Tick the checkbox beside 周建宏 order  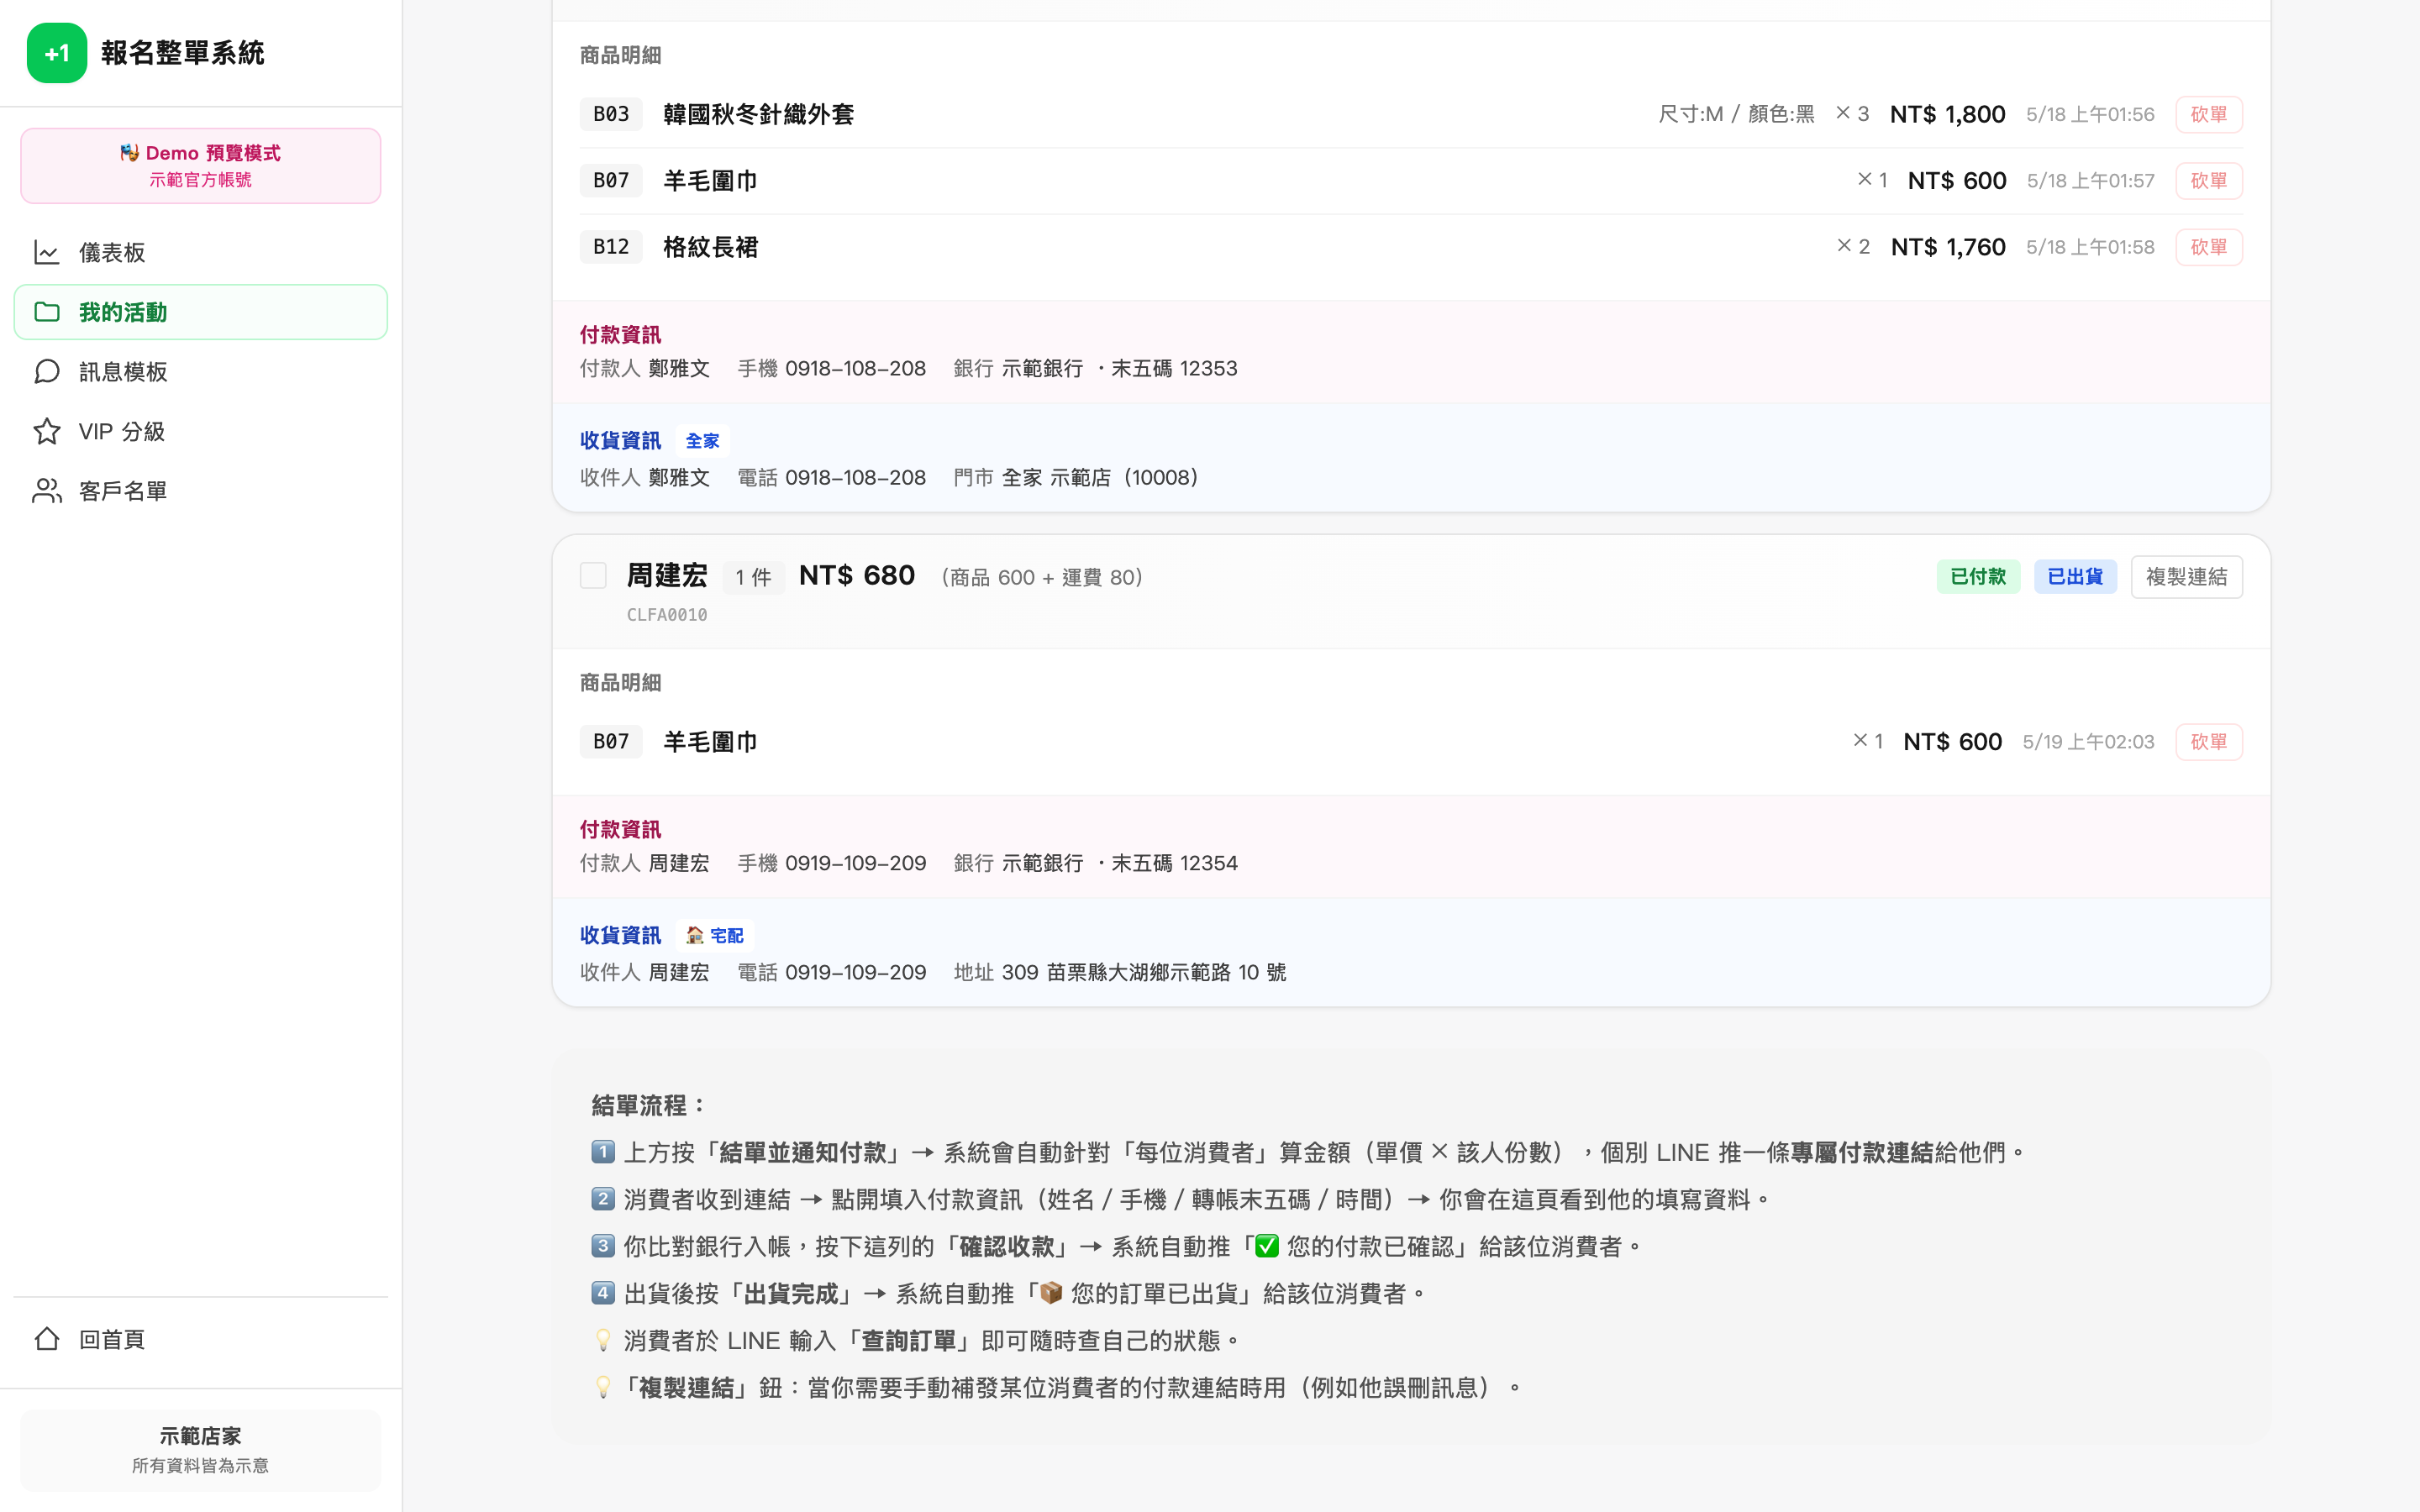click(x=593, y=576)
